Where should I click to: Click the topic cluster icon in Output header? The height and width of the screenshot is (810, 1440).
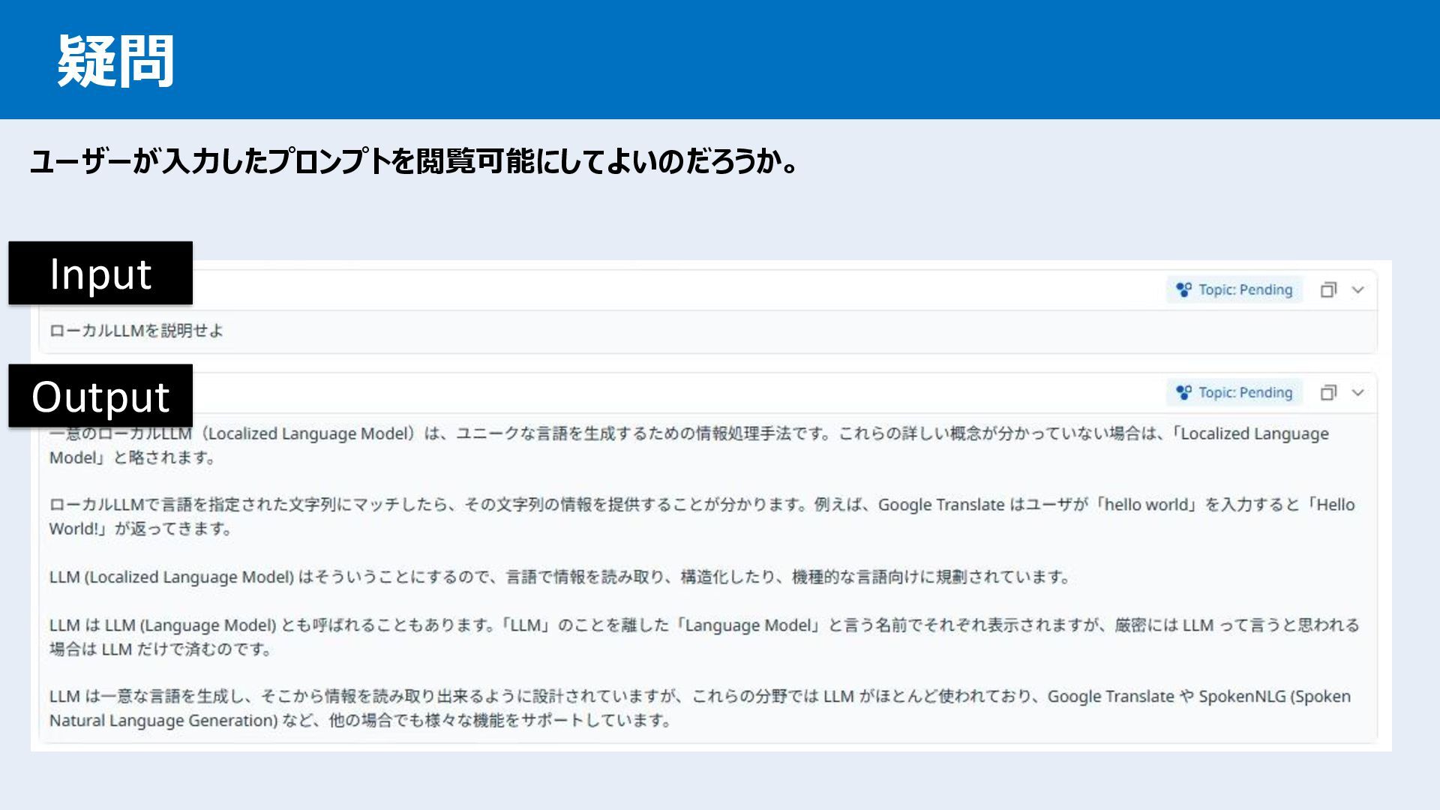(x=1183, y=392)
